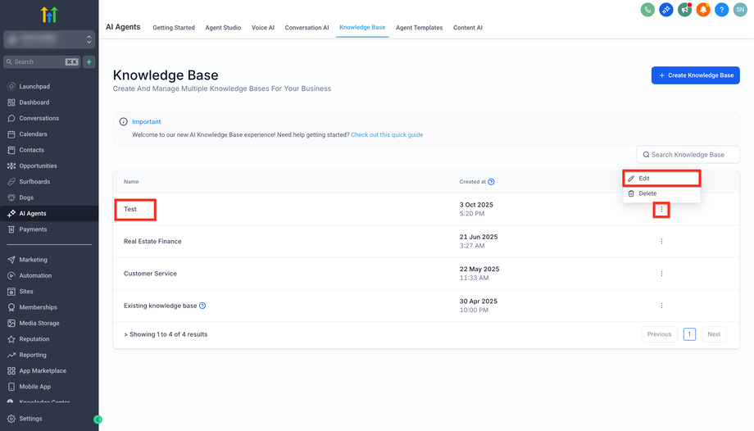Click info icon next to Created at
Viewport: 754px width, 431px height.
(491, 182)
